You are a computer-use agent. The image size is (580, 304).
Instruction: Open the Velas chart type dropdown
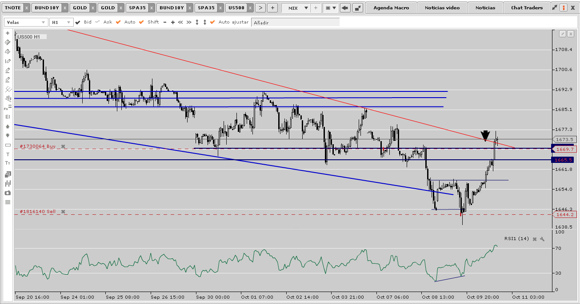[x=26, y=22]
